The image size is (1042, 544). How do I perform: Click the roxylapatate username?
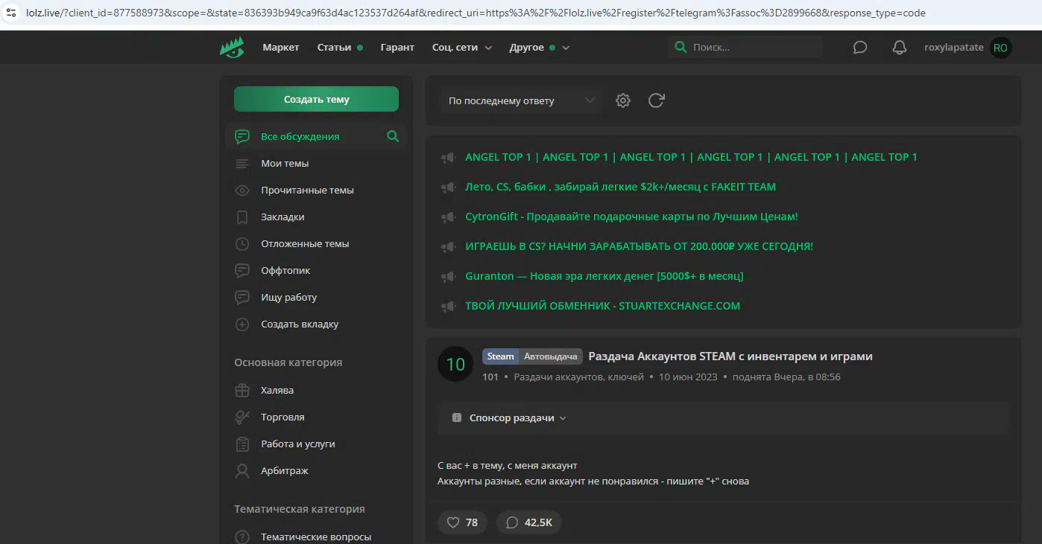click(x=953, y=48)
